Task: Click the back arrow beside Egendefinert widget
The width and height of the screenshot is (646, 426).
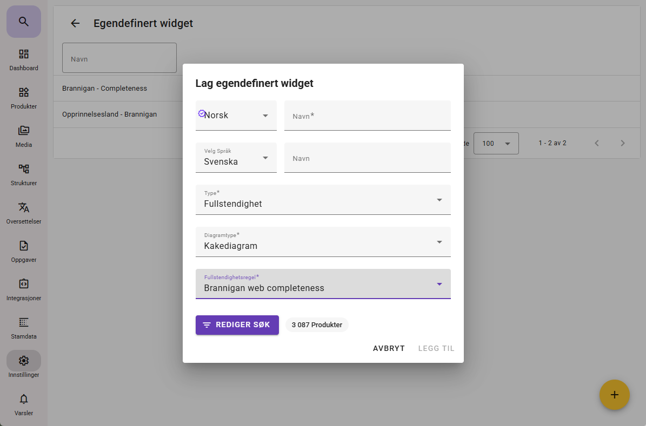Action: (x=75, y=23)
